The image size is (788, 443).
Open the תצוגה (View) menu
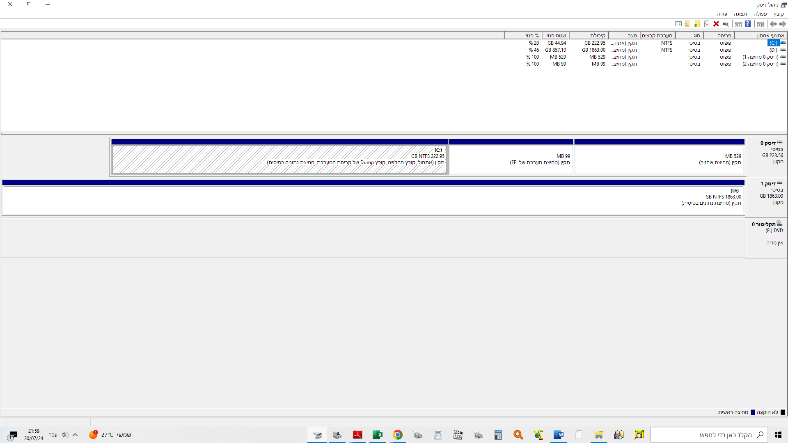(740, 14)
